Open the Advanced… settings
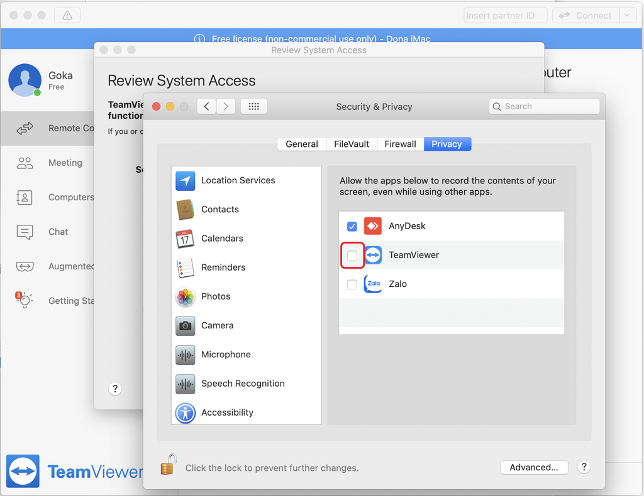The width and height of the screenshot is (644, 496). coord(534,467)
